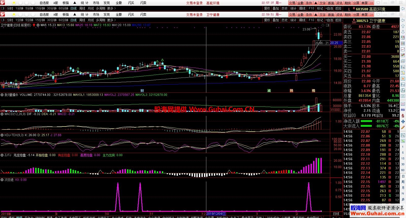Click the black ▲ after 板指 in 卫宁健康 window

click(x=75, y=14)
